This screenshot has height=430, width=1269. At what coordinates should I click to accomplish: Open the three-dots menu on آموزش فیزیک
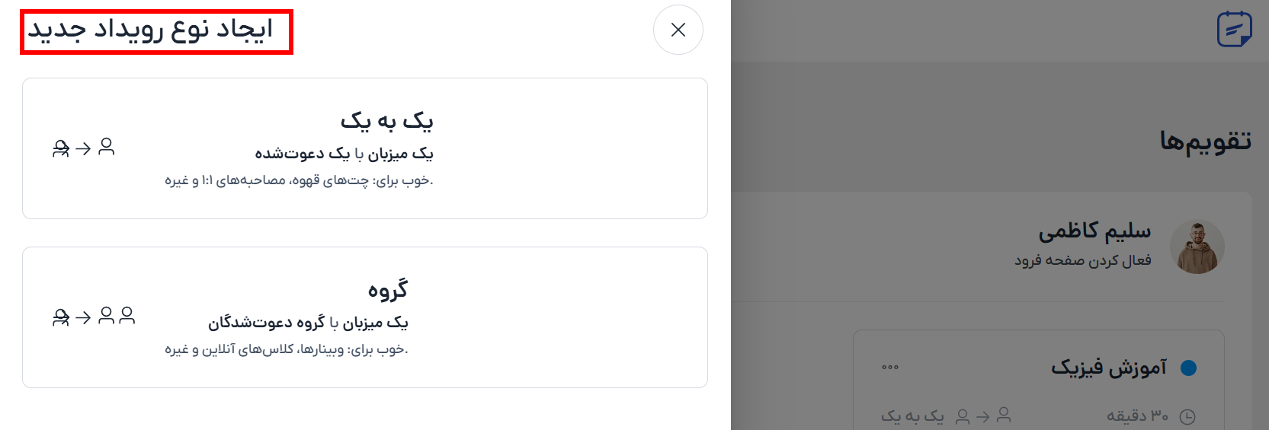pyautogui.click(x=889, y=368)
